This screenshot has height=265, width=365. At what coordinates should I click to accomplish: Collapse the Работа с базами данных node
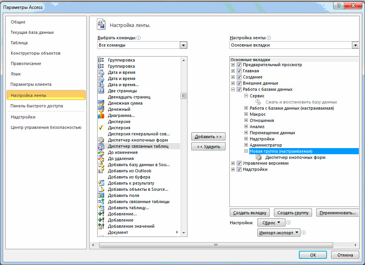(233, 89)
